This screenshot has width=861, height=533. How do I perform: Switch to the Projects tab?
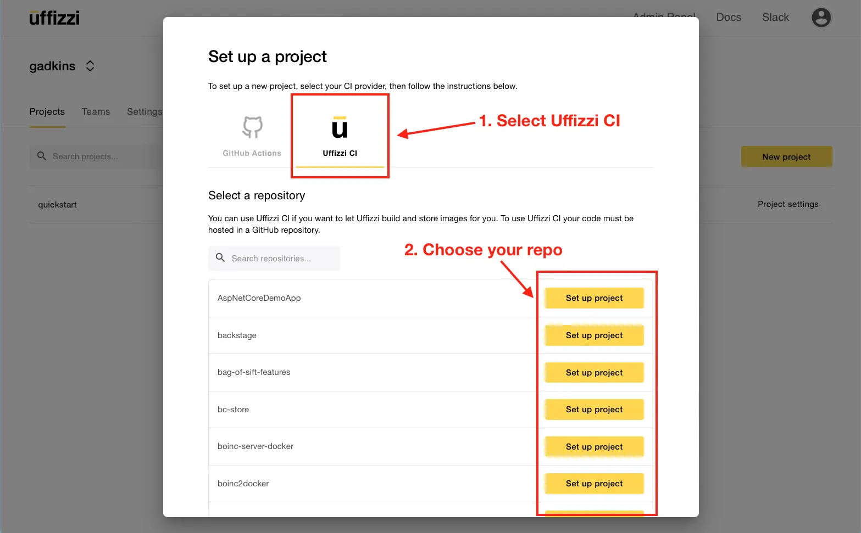[x=47, y=112]
